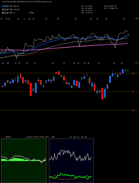Click the MACD parameters '(12,26,9)' values text

[x=37, y=137]
